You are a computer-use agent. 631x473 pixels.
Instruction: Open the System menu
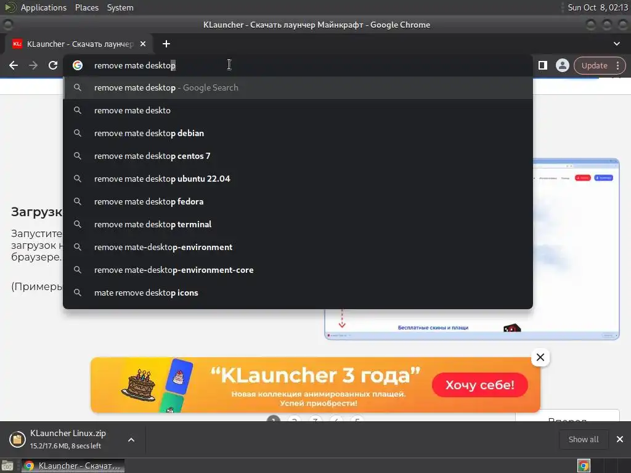click(120, 7)
